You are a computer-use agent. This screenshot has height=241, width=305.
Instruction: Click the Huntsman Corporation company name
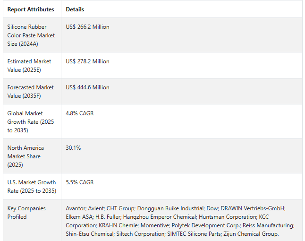point(220,217)
